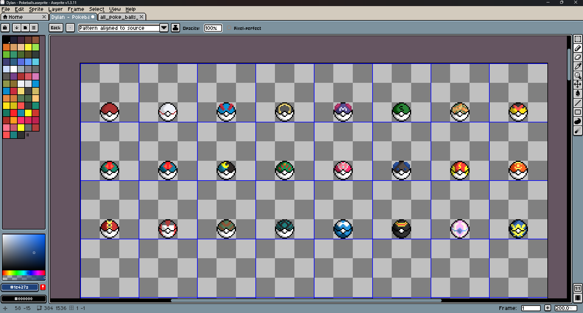Screen dimensions: 583x313
Task: Select the Zoom magnifier tool
Action: [578, 76]
